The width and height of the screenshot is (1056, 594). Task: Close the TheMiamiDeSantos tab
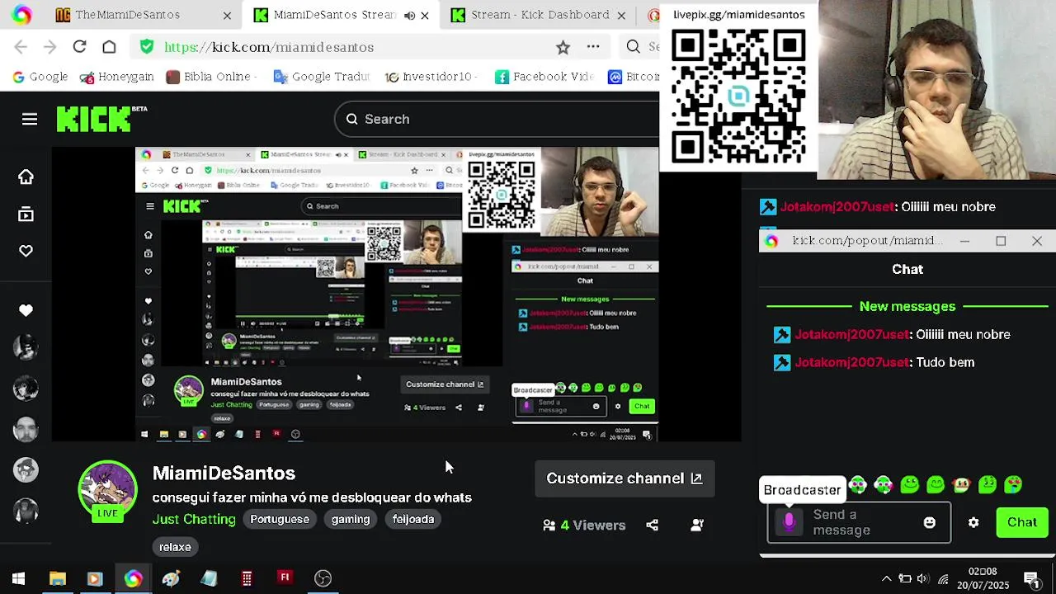227,15
